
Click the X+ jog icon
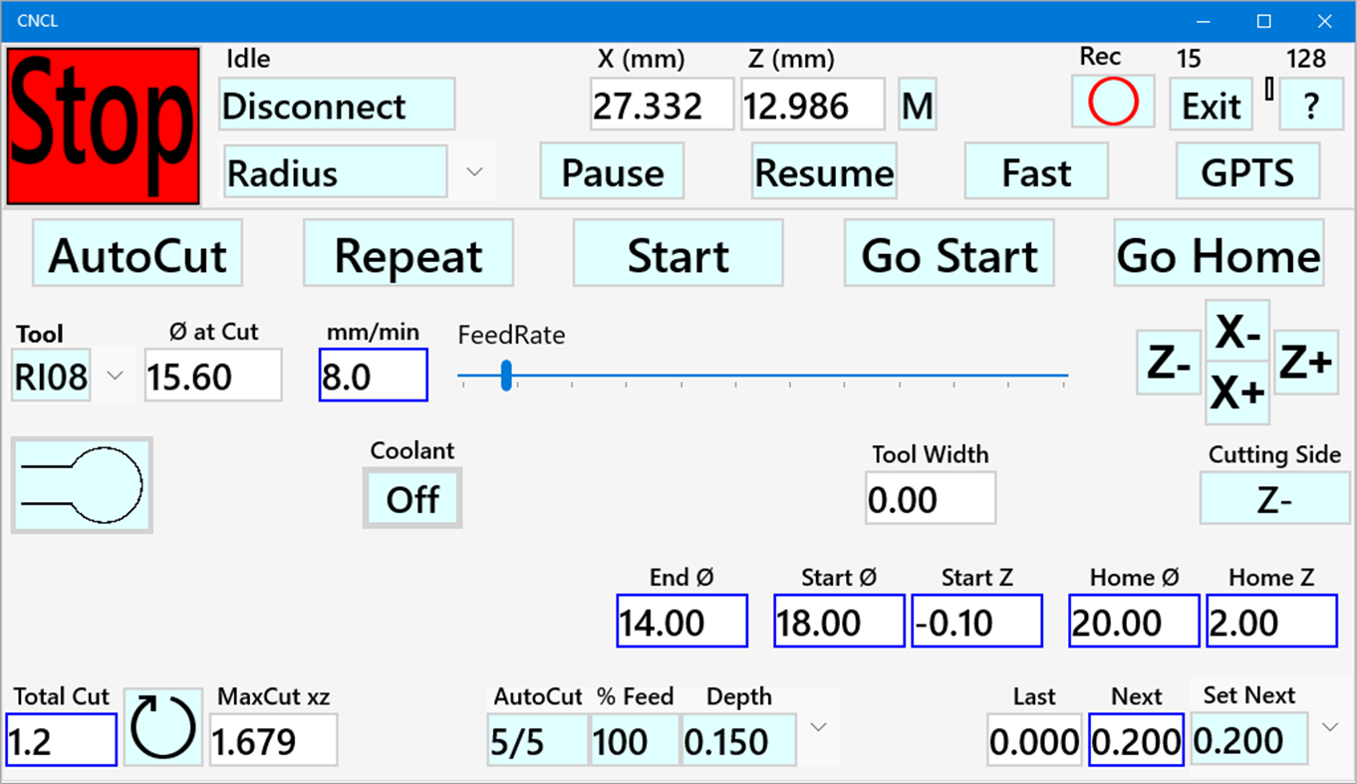[x=1237, y=392]
